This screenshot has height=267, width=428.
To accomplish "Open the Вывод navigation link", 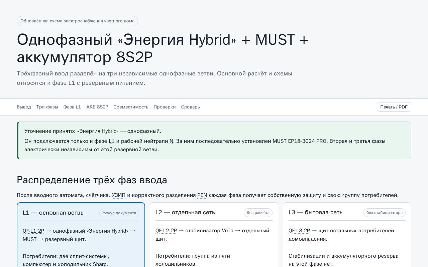I will [24, 107].
